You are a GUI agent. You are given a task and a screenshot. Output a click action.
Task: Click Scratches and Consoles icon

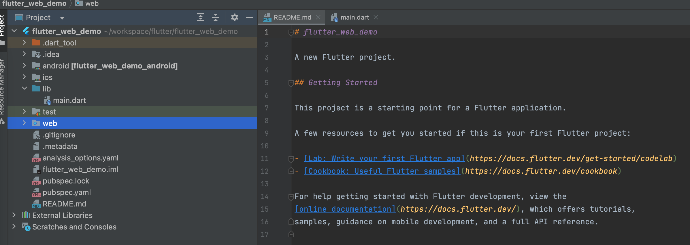[26, 227]
